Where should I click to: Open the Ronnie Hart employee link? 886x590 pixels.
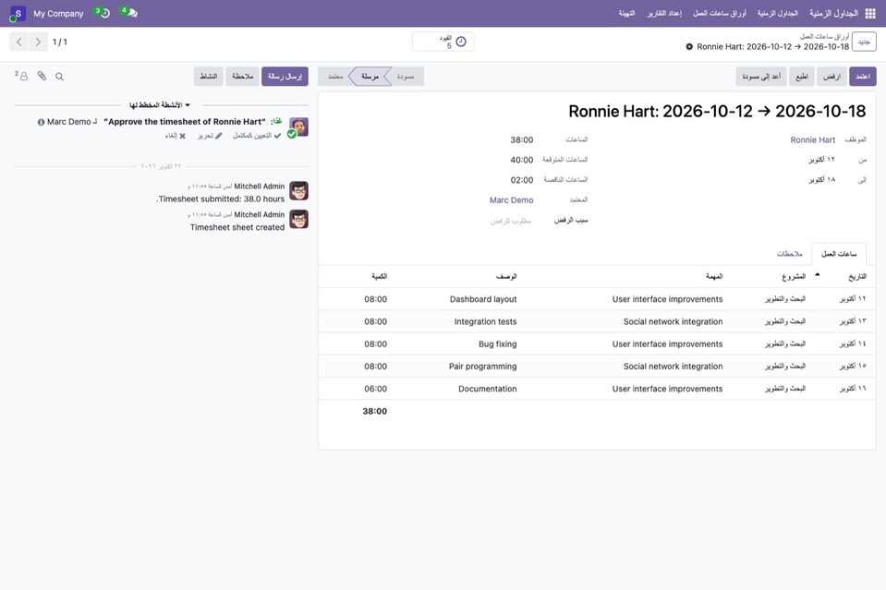(812, 140)
